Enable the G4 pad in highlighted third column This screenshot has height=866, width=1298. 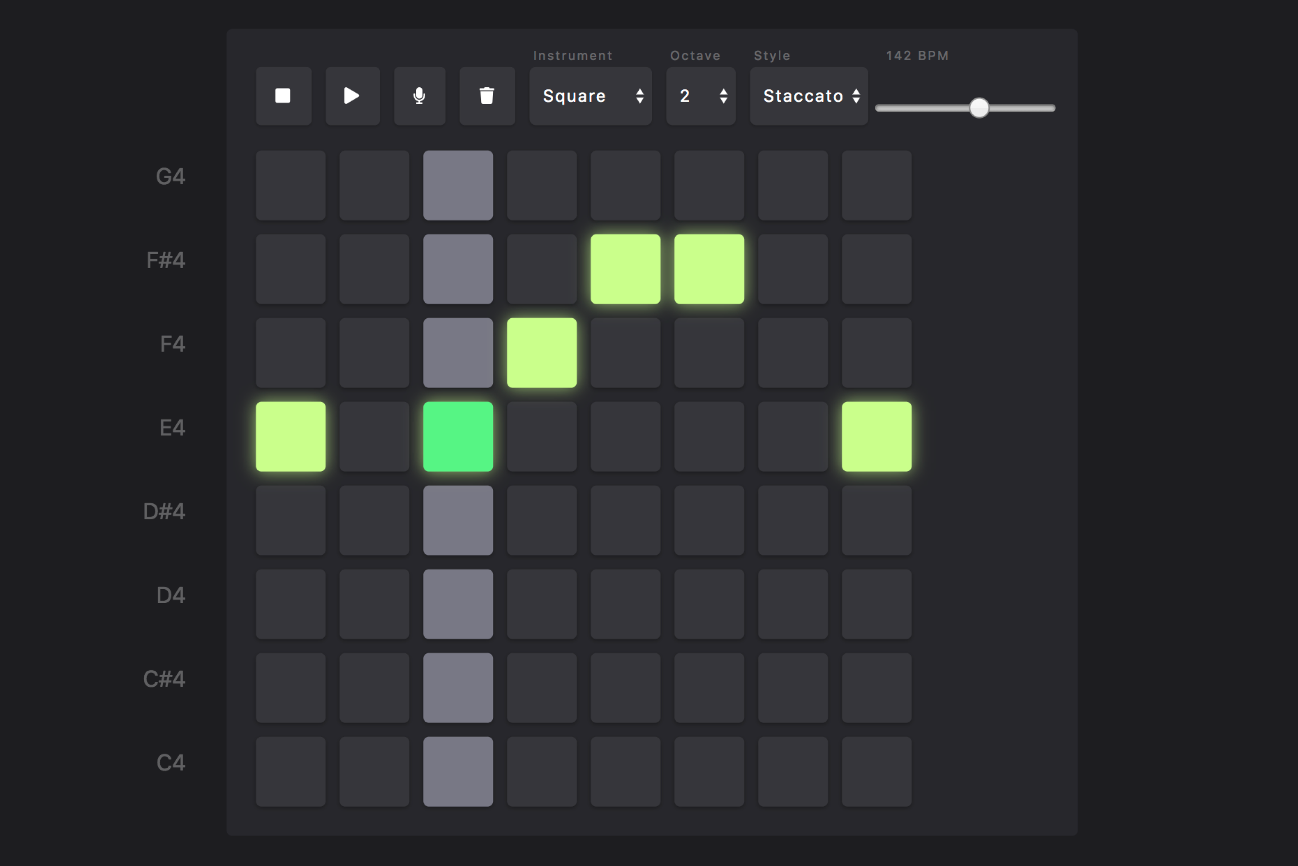458,185
